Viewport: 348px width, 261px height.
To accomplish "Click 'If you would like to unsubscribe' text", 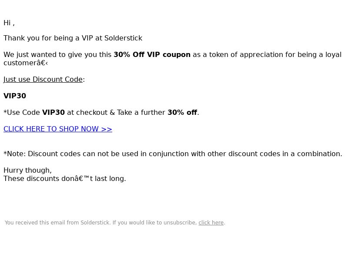I will (154, 223).
